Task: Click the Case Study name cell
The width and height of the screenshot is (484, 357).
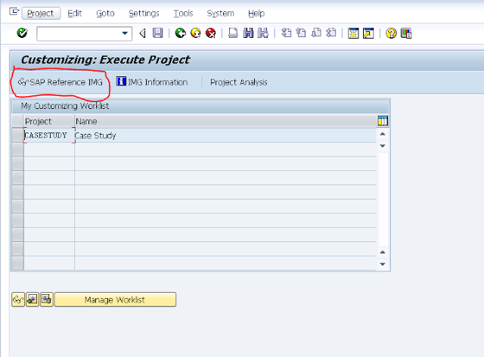Action: pos(225,135)
